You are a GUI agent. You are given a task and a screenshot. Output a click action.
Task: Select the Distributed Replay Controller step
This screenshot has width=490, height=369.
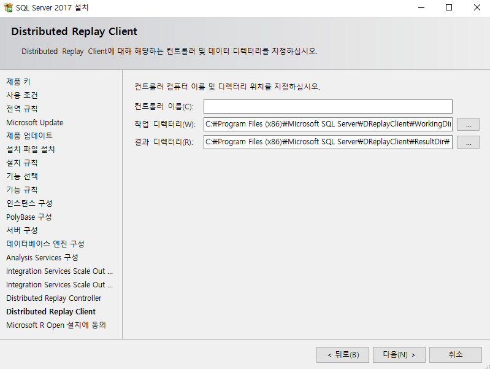click(54, 298)
